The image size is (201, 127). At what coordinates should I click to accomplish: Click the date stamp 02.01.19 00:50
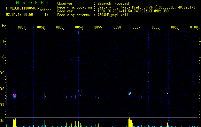(19, 15)
